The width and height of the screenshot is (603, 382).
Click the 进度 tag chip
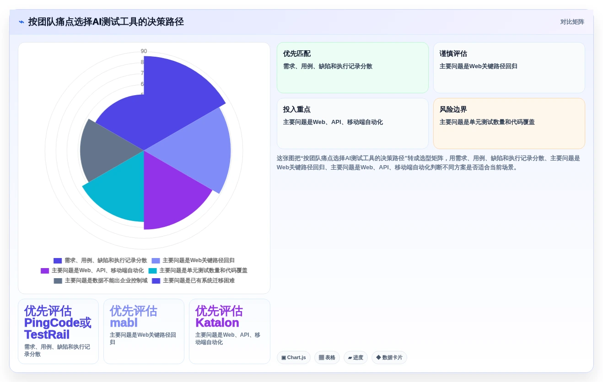(355, 358)
